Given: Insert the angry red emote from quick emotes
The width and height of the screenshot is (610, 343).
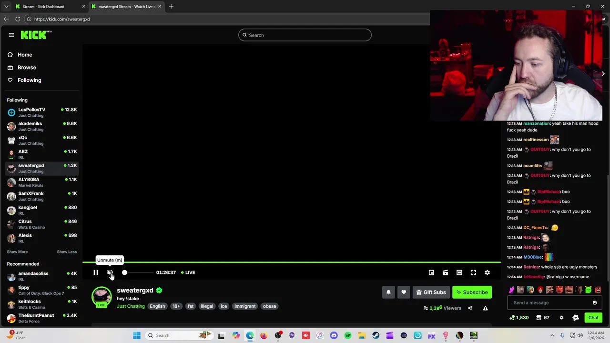Looking at the screenshot, I should click(598, 290).
